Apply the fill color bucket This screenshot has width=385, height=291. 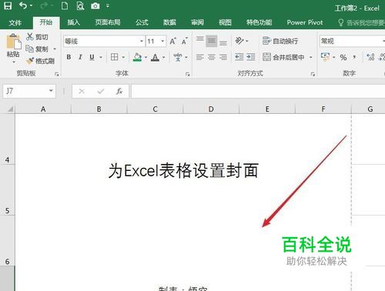pyautogui.click(x=138, y=57)
